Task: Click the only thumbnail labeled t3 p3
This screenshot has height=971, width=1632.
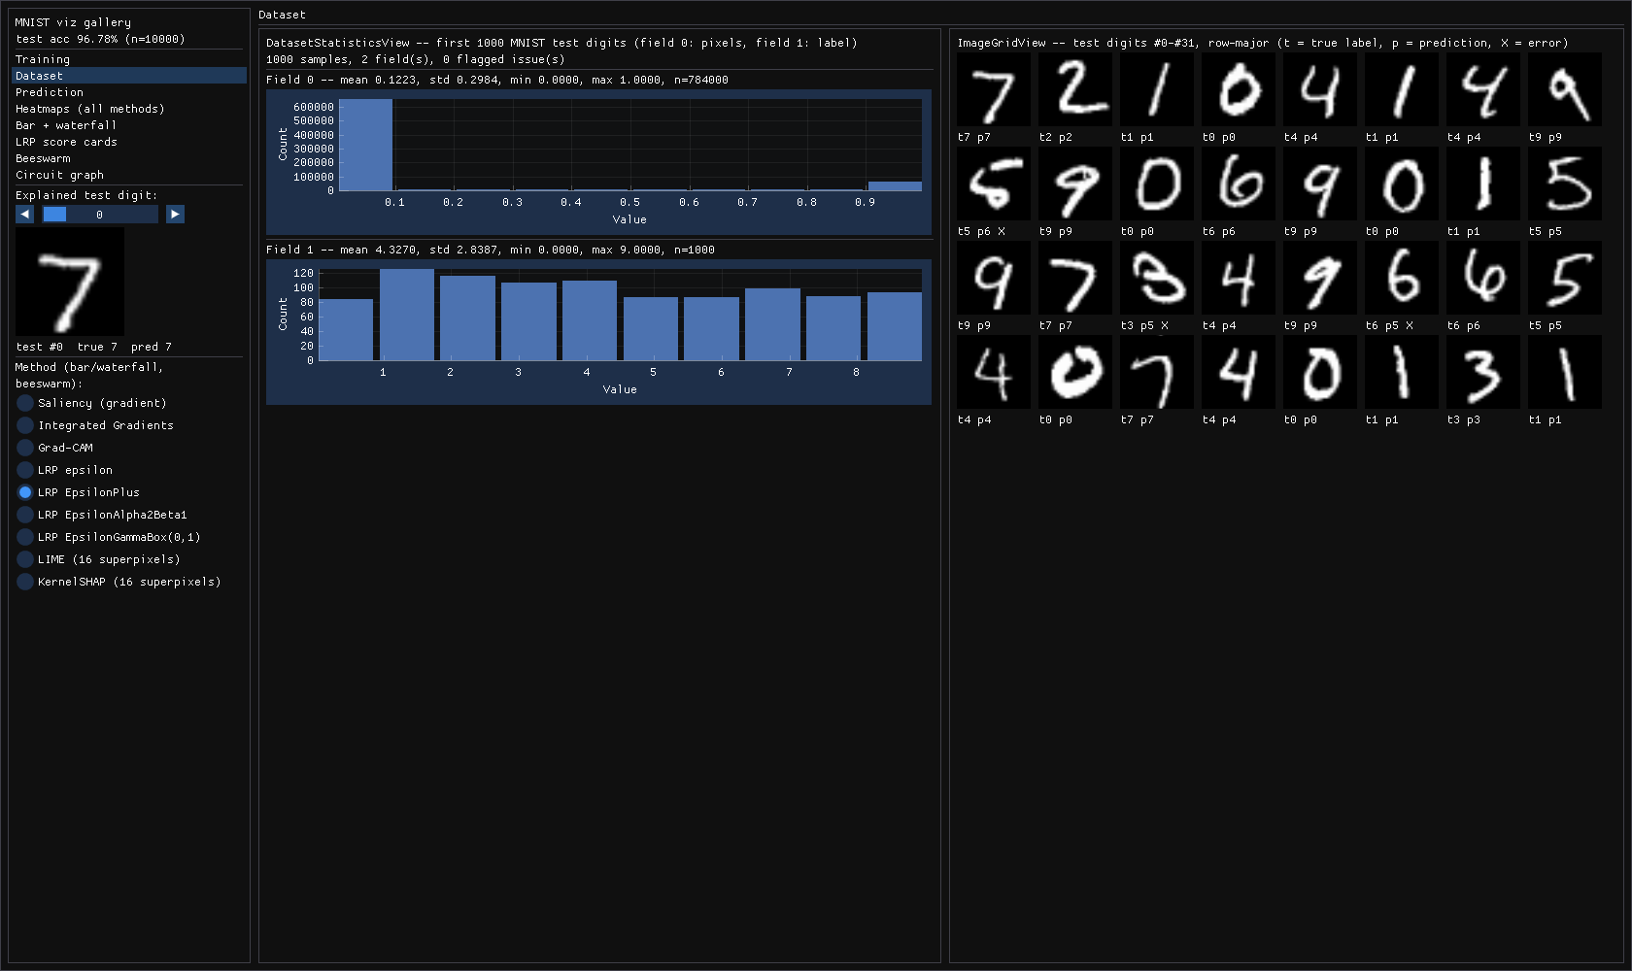Action: click(1483, 372)
